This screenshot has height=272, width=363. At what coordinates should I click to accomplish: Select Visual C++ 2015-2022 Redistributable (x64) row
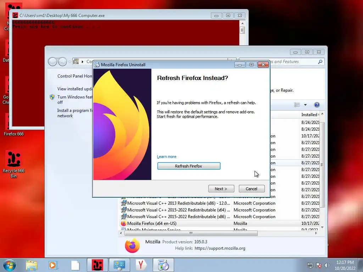tap(220, 210)
